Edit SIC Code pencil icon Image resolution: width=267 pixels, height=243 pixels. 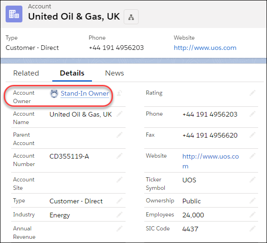pyautogui.click(x=253, y=229)
